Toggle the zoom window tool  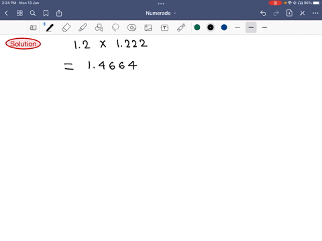[x=33, y=27]
